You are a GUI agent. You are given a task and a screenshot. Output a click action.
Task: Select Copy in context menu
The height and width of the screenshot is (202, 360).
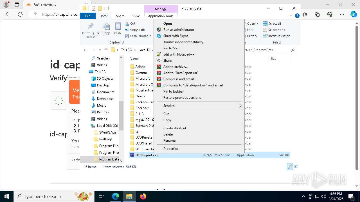click(199, 120)
